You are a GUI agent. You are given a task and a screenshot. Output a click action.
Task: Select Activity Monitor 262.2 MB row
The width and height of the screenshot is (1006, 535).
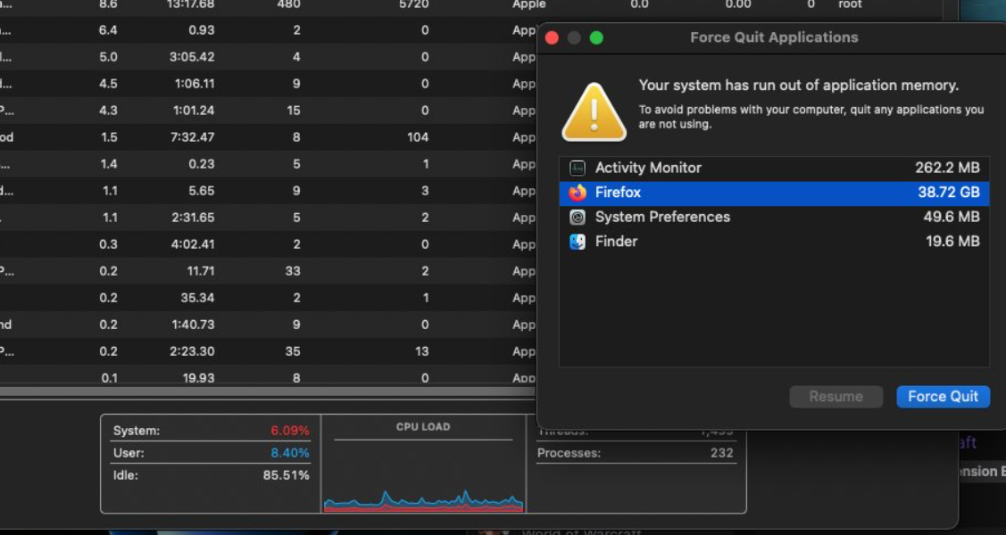(x=774, y=168)
